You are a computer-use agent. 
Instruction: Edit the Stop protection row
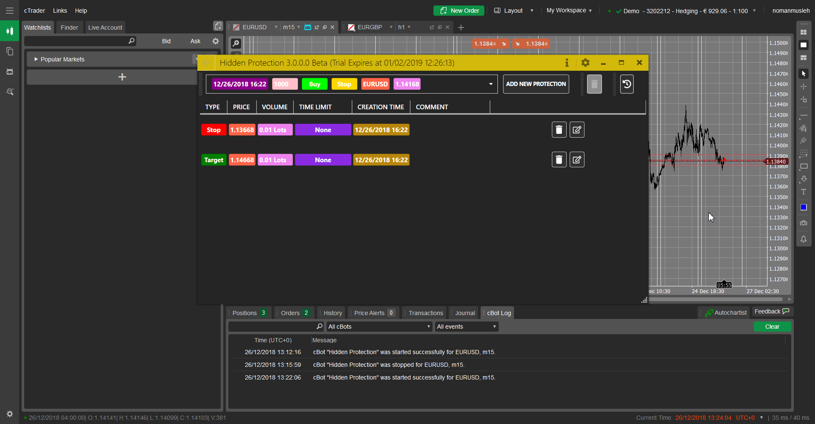pyautogui.click(x=577, y=130)
